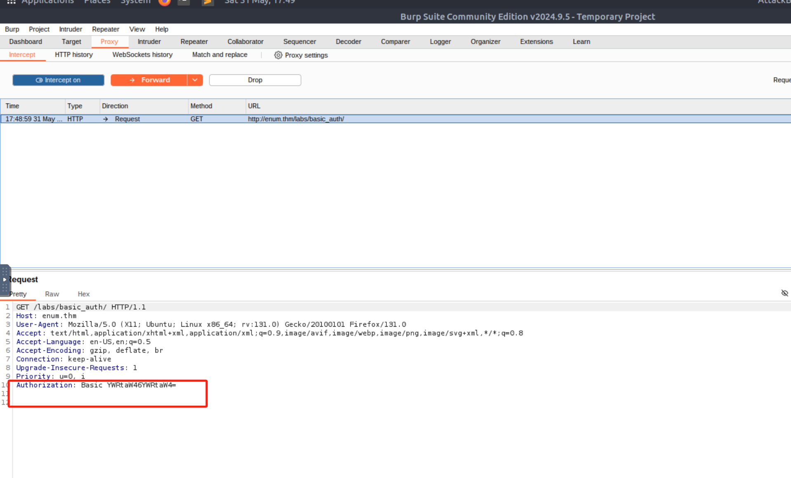
Task: Switch to the Target tab
Action: tap(71, 42)
